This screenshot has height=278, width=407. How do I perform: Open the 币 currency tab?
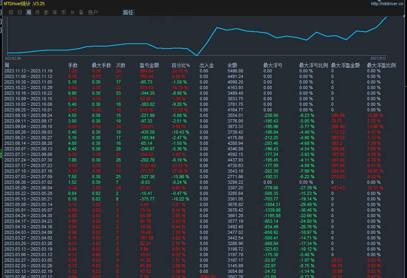(x=63, y=12)
